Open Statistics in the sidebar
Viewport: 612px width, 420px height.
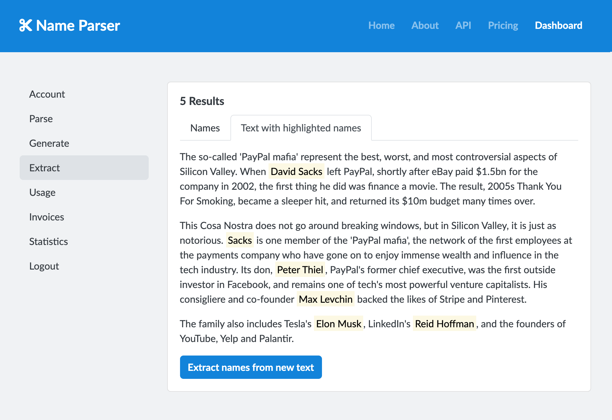click(x=84, y=241)
